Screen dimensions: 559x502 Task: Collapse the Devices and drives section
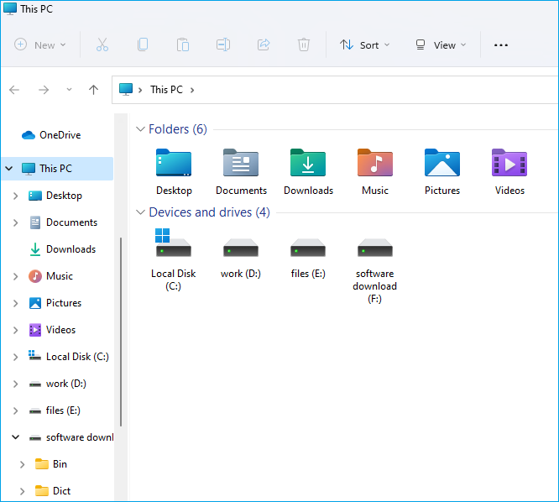click(140, 212)
